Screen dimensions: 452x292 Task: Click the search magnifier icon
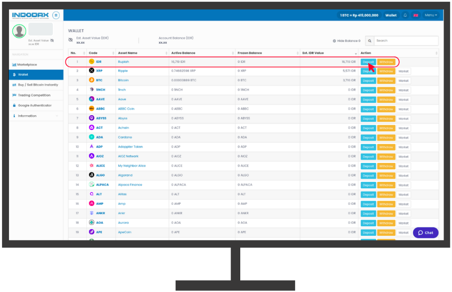tap(369, 41)
